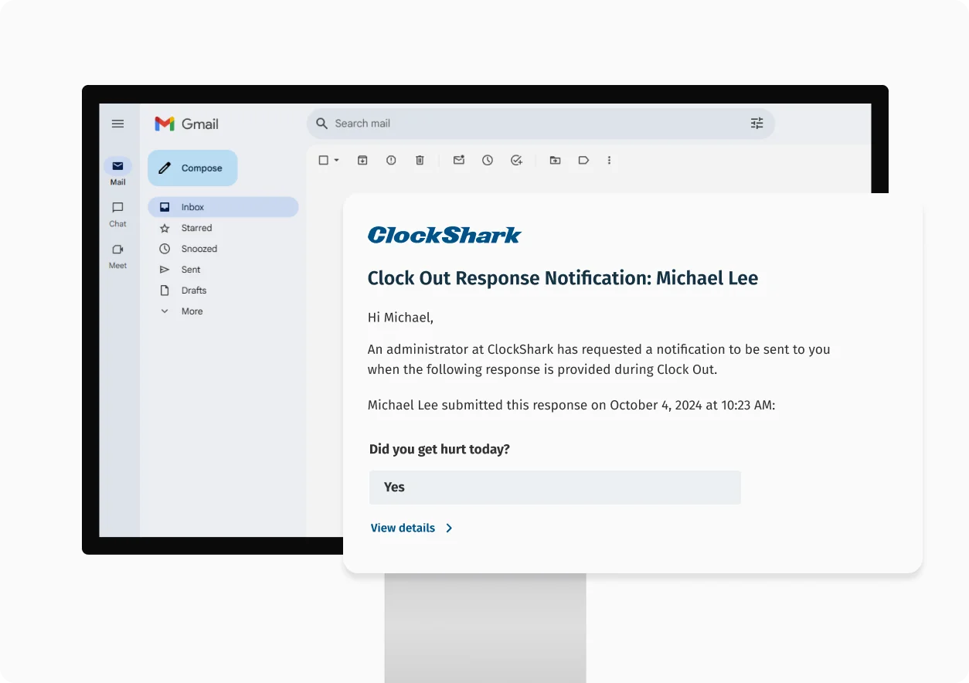Click the View details link

click(403, 528)
